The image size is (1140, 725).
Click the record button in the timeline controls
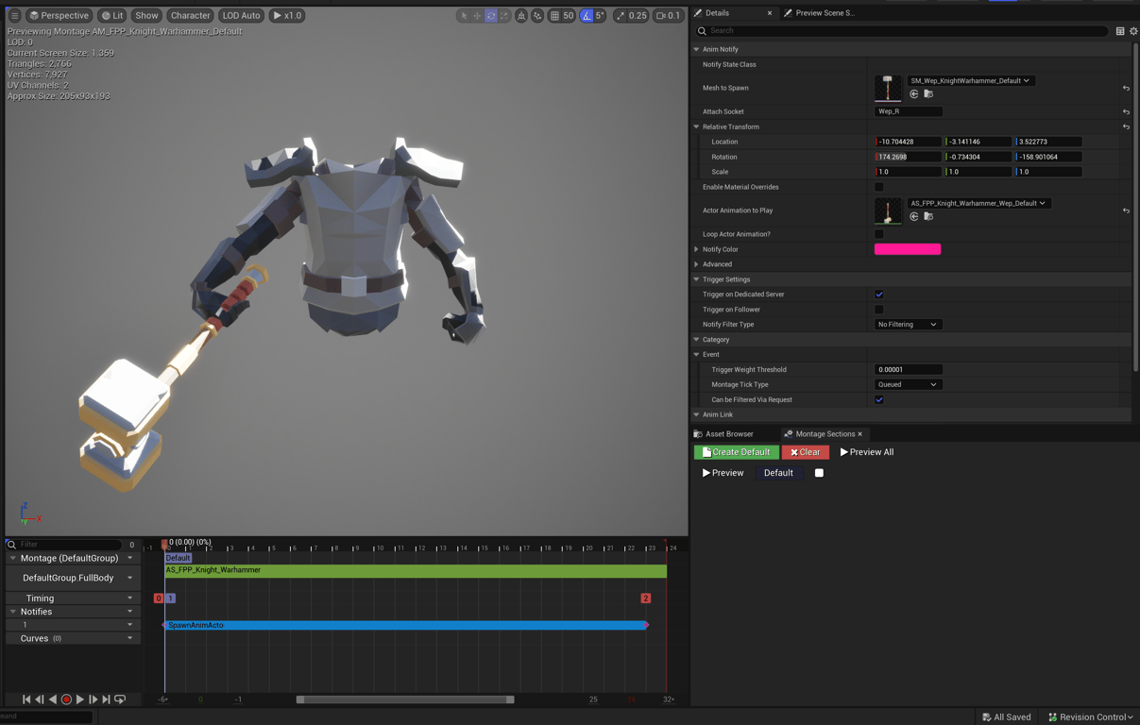tap(66, 700)
